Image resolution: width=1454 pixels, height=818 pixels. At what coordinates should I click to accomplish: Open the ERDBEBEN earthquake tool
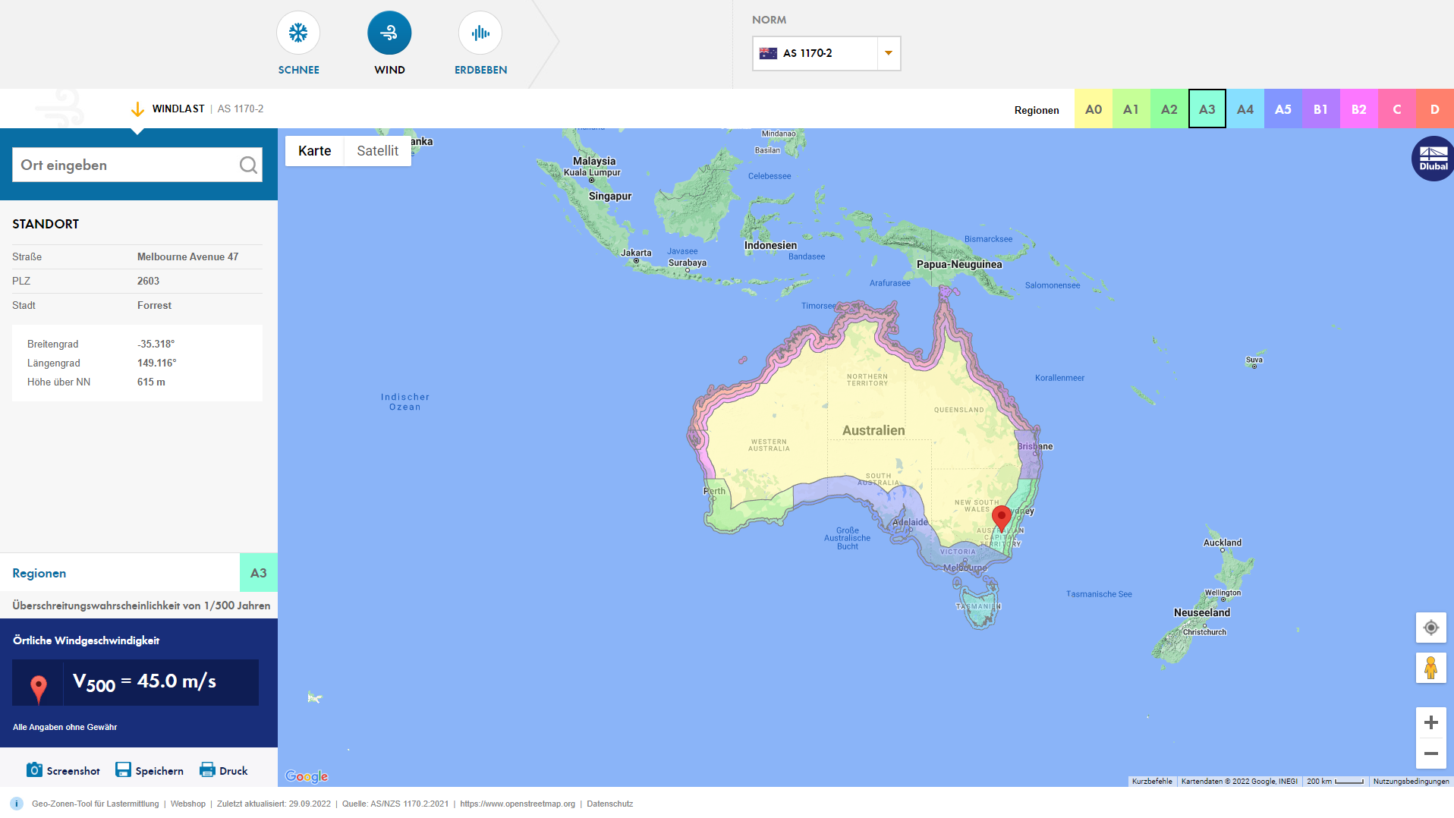click(480, 33)
